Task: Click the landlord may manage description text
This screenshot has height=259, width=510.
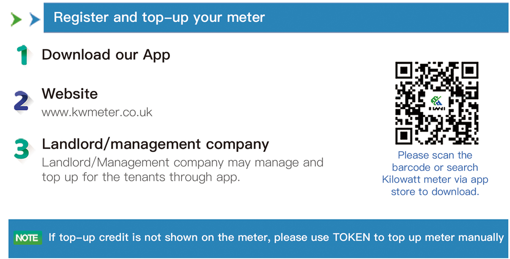Action: pyautogui.click(x=182, y=170)
